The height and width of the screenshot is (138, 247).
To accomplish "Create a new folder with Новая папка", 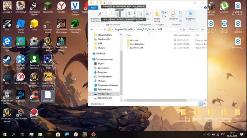I will [x=157, y=17].
